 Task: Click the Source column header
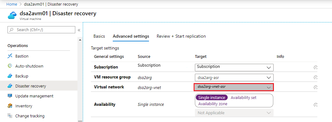click(x=144, y=56)
